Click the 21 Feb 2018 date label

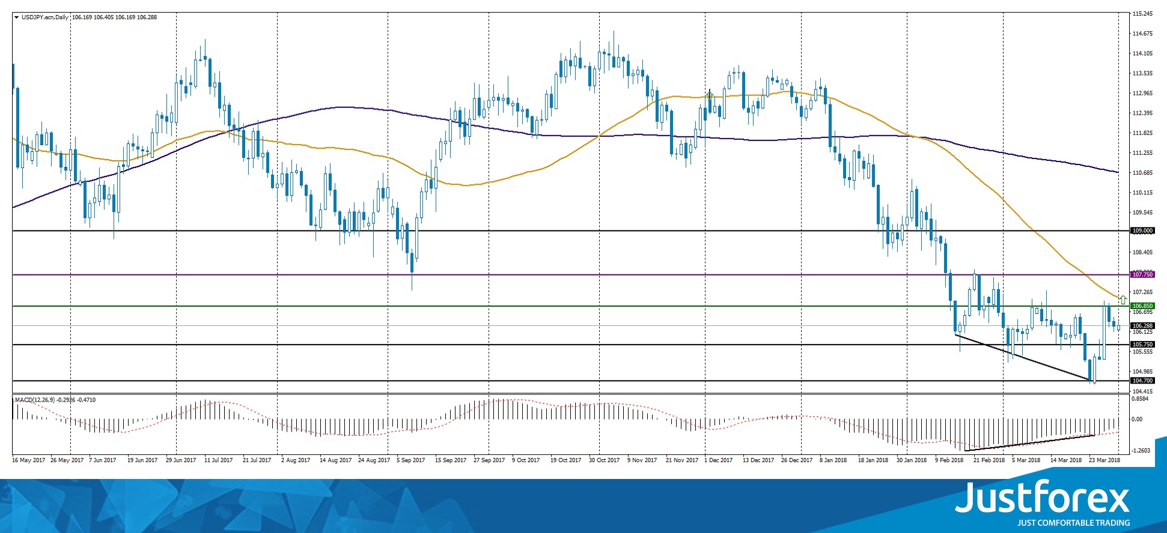point(989,460)
